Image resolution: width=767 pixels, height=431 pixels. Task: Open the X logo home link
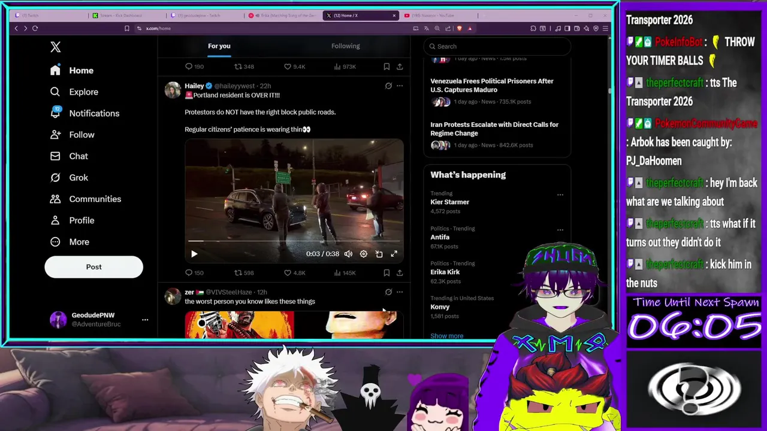coord(55,47)
